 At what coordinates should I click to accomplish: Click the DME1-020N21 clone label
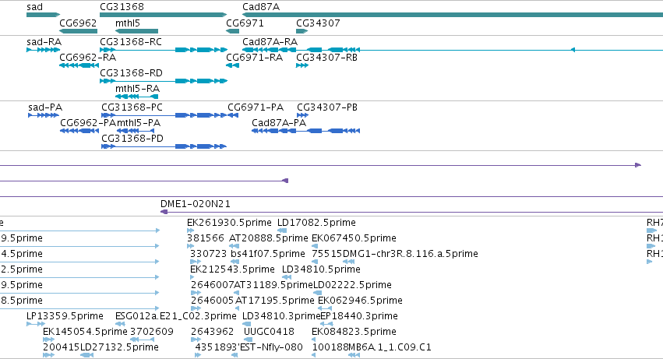click(x=196, y=204)
